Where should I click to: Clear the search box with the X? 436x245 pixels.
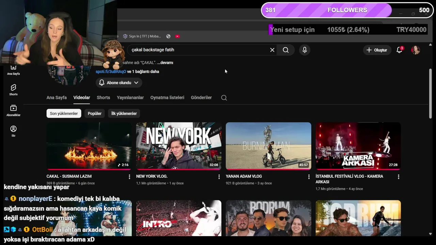click(272, 50)
